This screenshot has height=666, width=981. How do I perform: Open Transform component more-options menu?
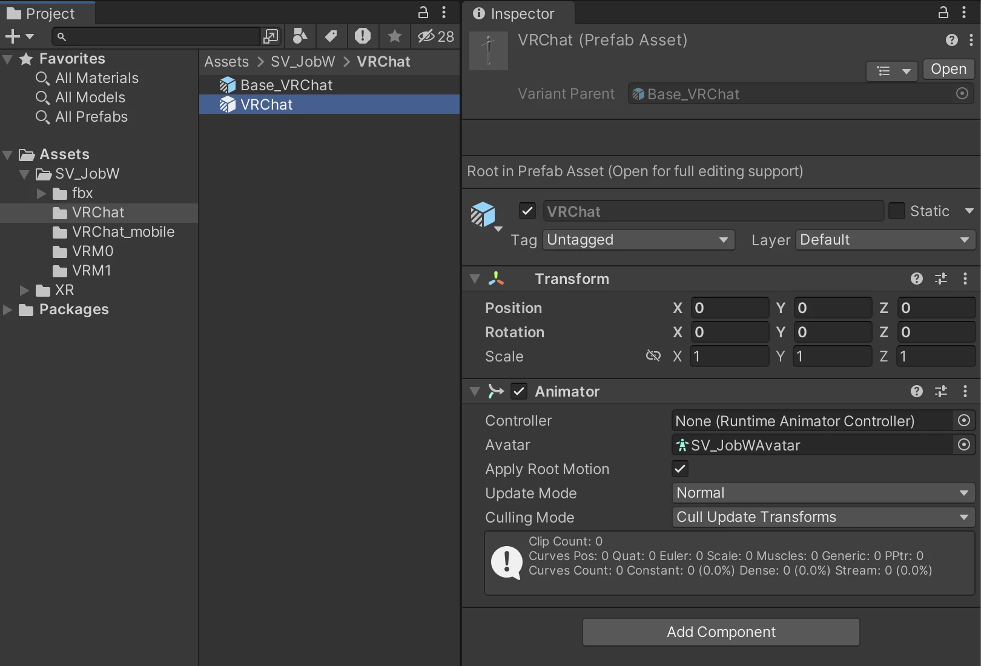click(x=965, y=279)
